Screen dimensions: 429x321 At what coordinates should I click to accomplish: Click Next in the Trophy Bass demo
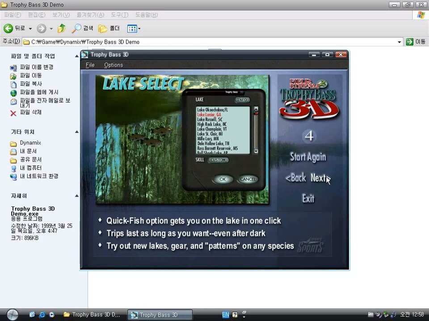coord(318,178)
